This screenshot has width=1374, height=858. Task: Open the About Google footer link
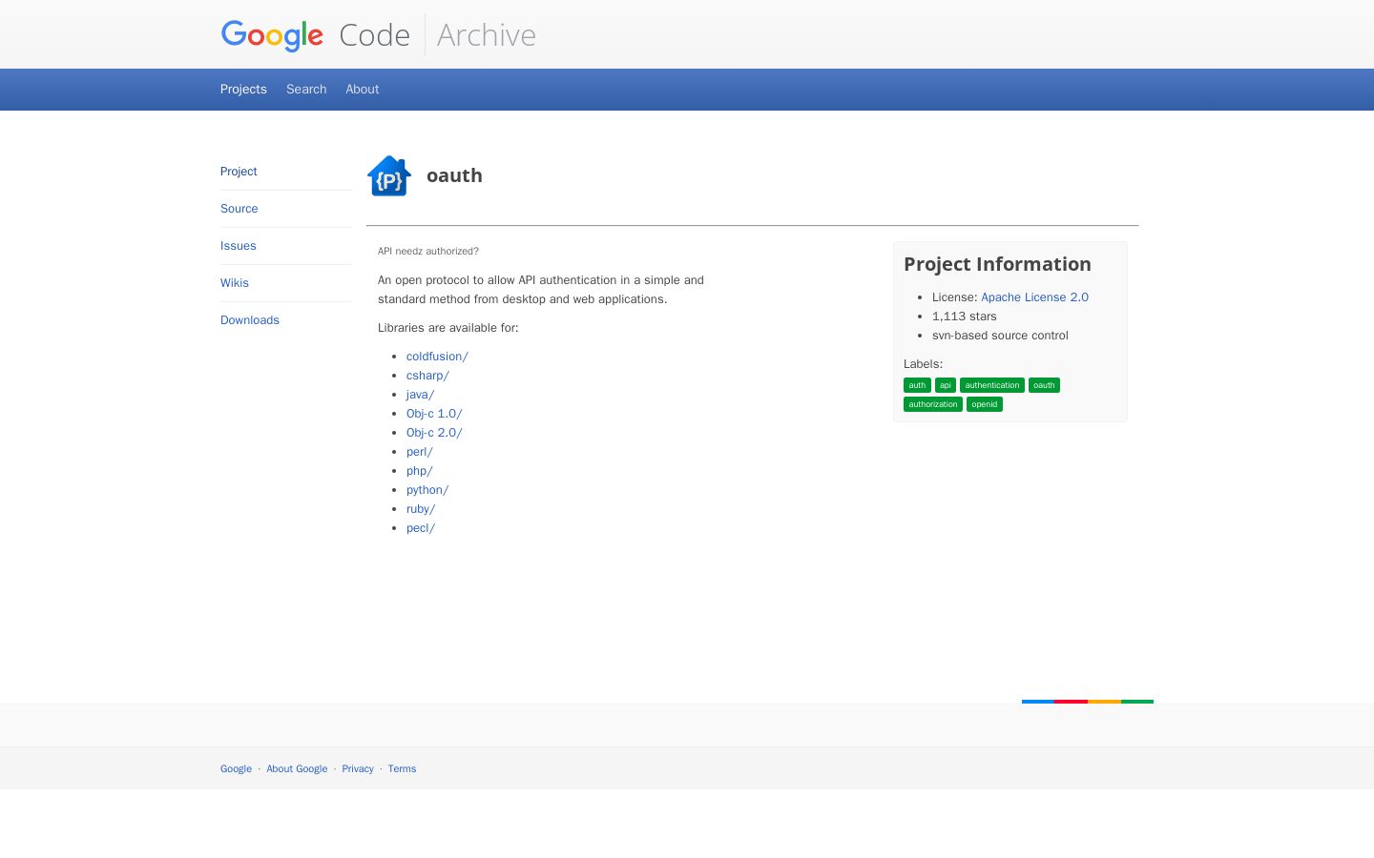(x=297, y=768)
